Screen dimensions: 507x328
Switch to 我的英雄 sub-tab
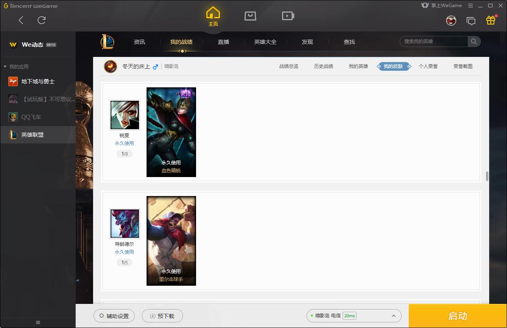pos(358,66)
